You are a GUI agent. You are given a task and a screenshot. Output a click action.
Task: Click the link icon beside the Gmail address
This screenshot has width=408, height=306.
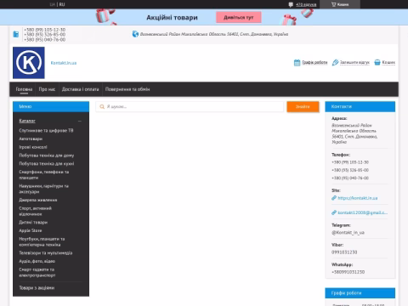click(334, 212)
